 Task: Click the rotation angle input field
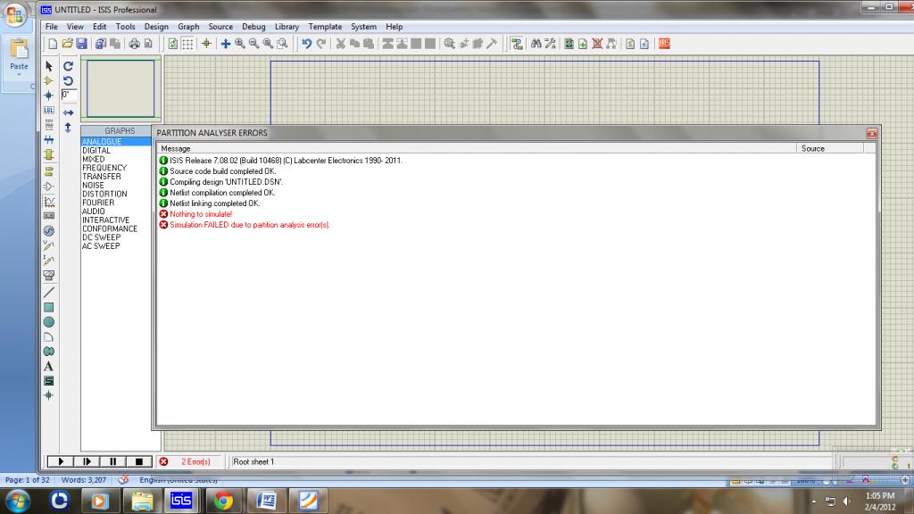(x=69, y=95)
